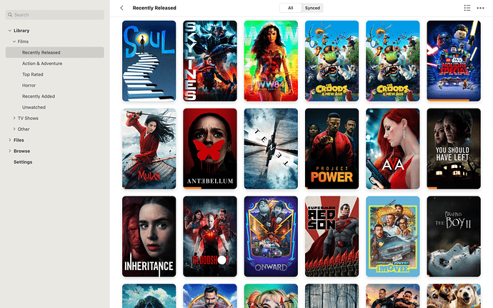Open the Skylines movie poster
The width and height of the screenshot is (493, 308).
click(210, 61)
